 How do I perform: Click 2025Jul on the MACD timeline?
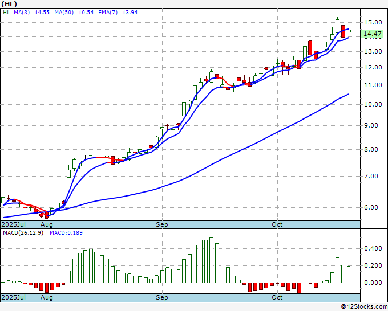pyautogui.click(x=14, y=297)
